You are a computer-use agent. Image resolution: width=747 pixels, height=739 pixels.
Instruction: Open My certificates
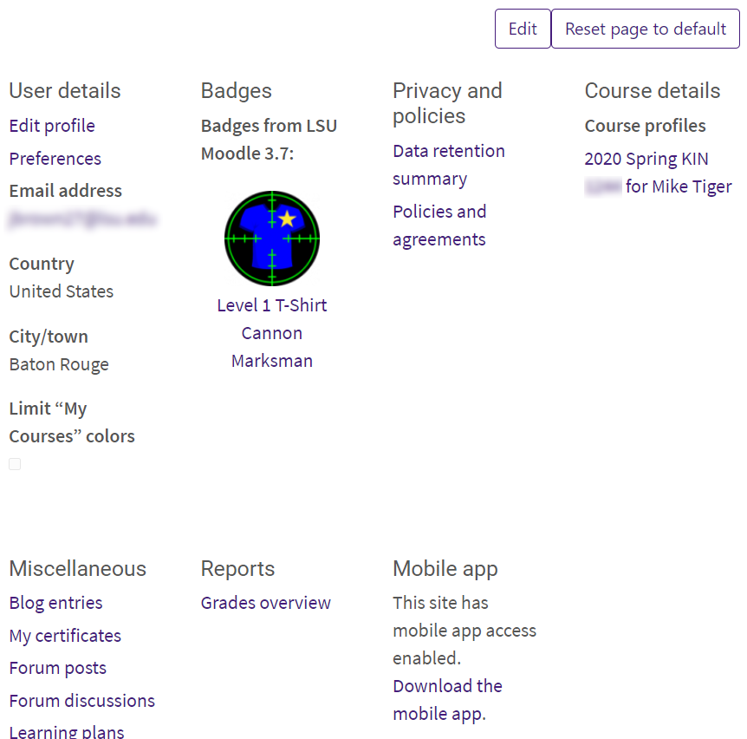[x=65, y=636]
